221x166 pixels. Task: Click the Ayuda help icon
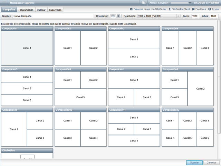209,9
